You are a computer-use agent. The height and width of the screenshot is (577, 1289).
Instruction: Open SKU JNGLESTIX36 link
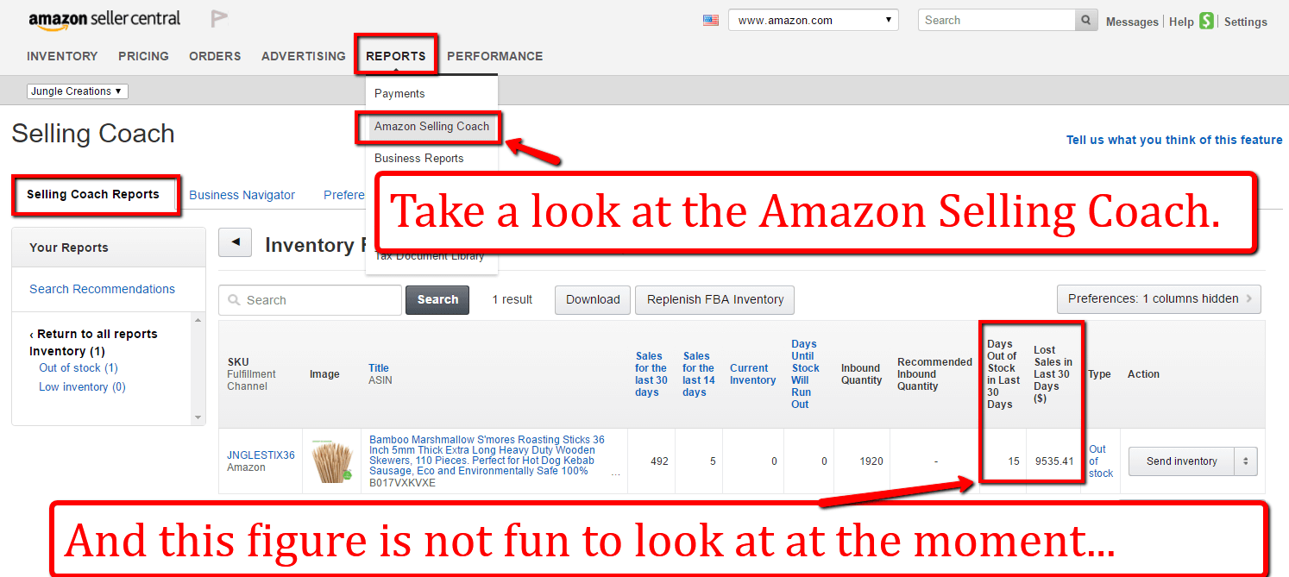261,455
